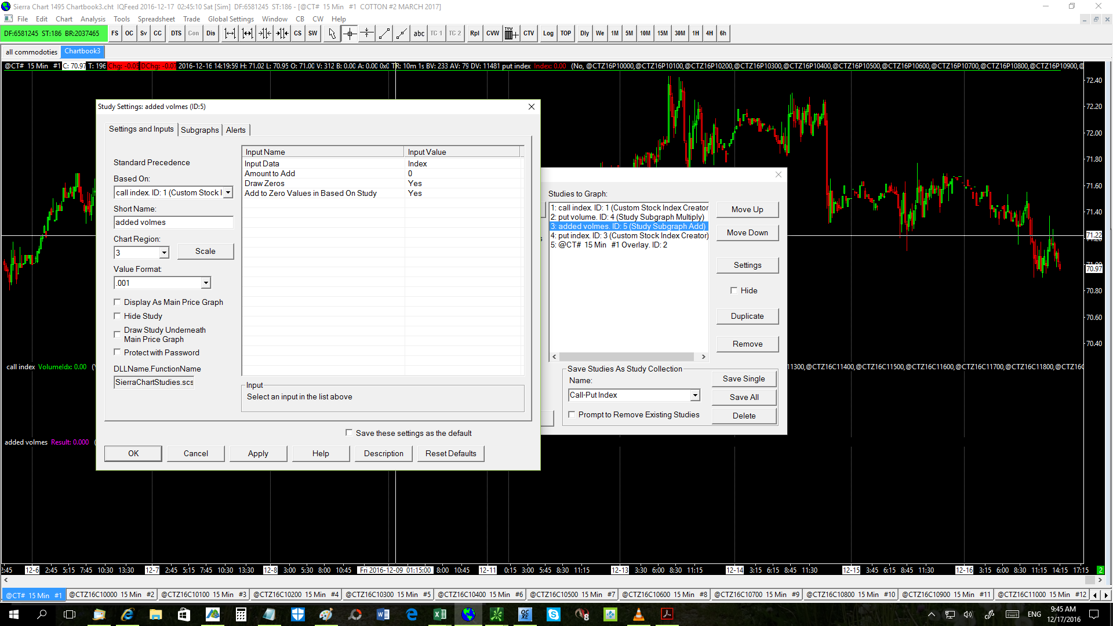Toggle Prompt to Remove Existing Studies
The width and height of the screenshot is (1113, 626).
click(572, 414)
